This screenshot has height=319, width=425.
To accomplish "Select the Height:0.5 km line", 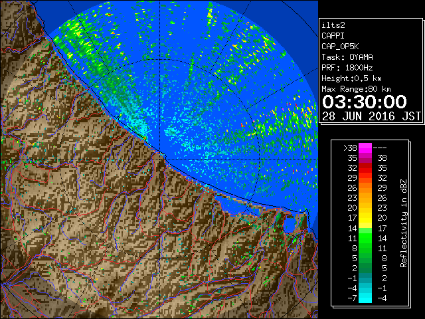I will [x=351, y=78].
